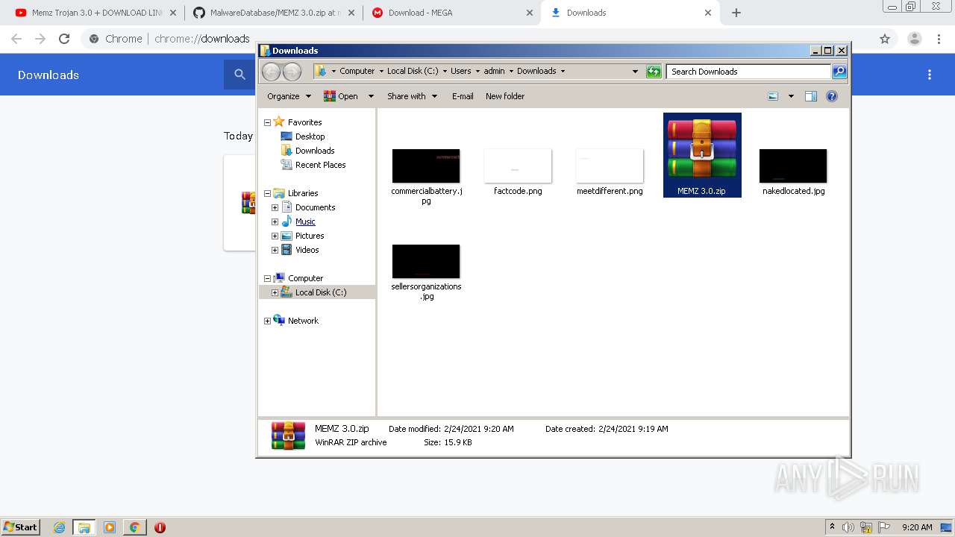Select meetdifferent.png file

point(610,172)
